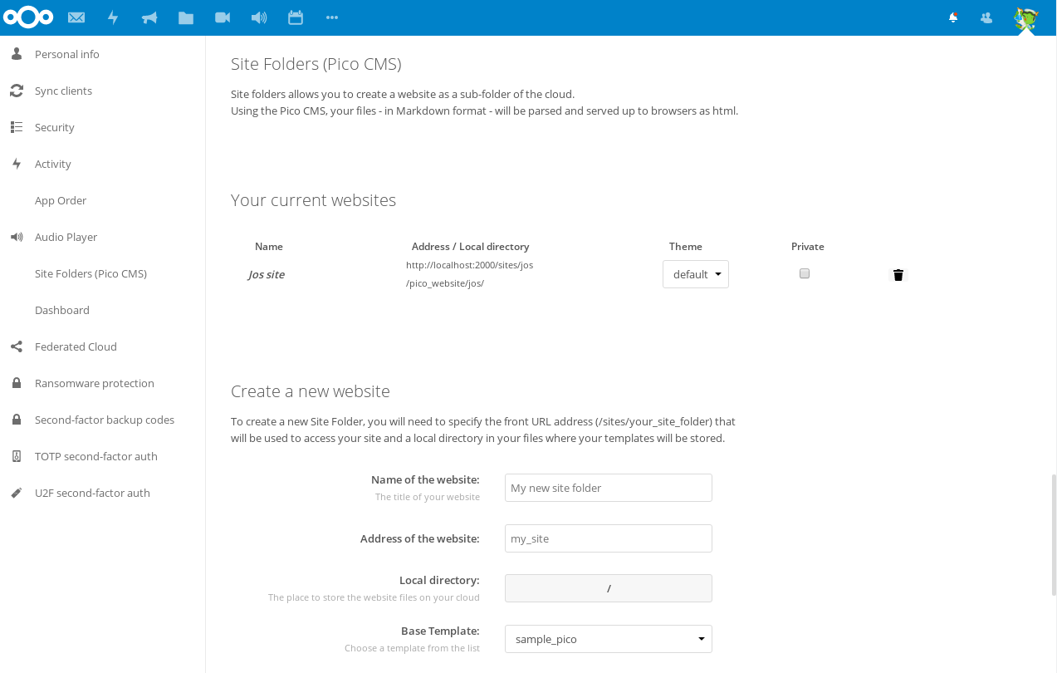Select Site Folders (Pico CMS) in sidebar
1057x673 pixels.
point(91,273)
